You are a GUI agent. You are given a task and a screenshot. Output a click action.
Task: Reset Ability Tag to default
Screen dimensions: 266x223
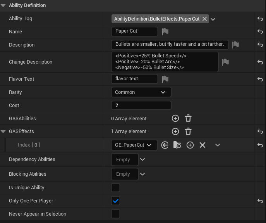pyautogui.click(x=260, y=19)
